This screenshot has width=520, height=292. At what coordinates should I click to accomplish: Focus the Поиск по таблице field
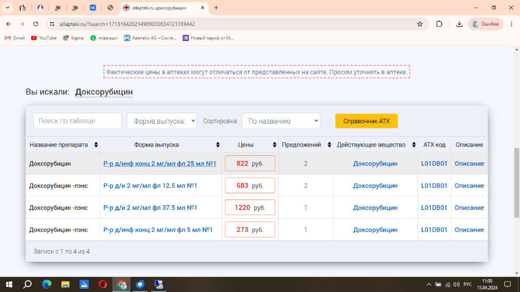(77, 121)
